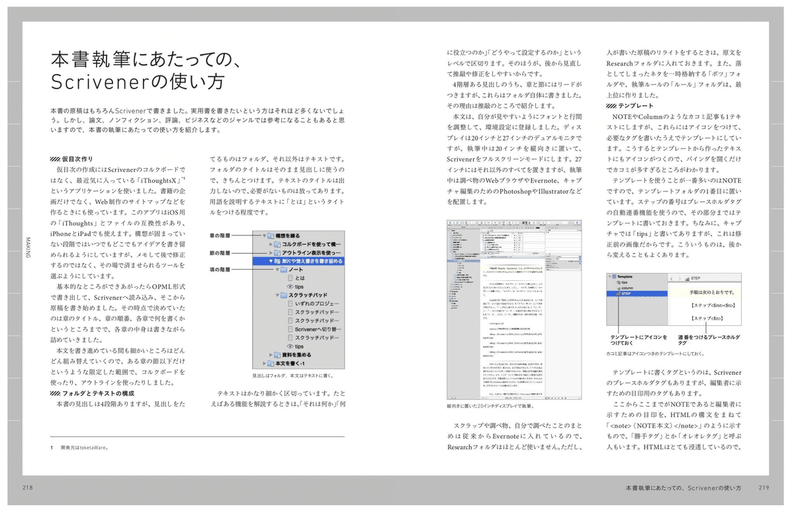Expand the 本文を書く-1 folder triangle
The width and height of the screenshot is (794, 513).
point(264,364)
